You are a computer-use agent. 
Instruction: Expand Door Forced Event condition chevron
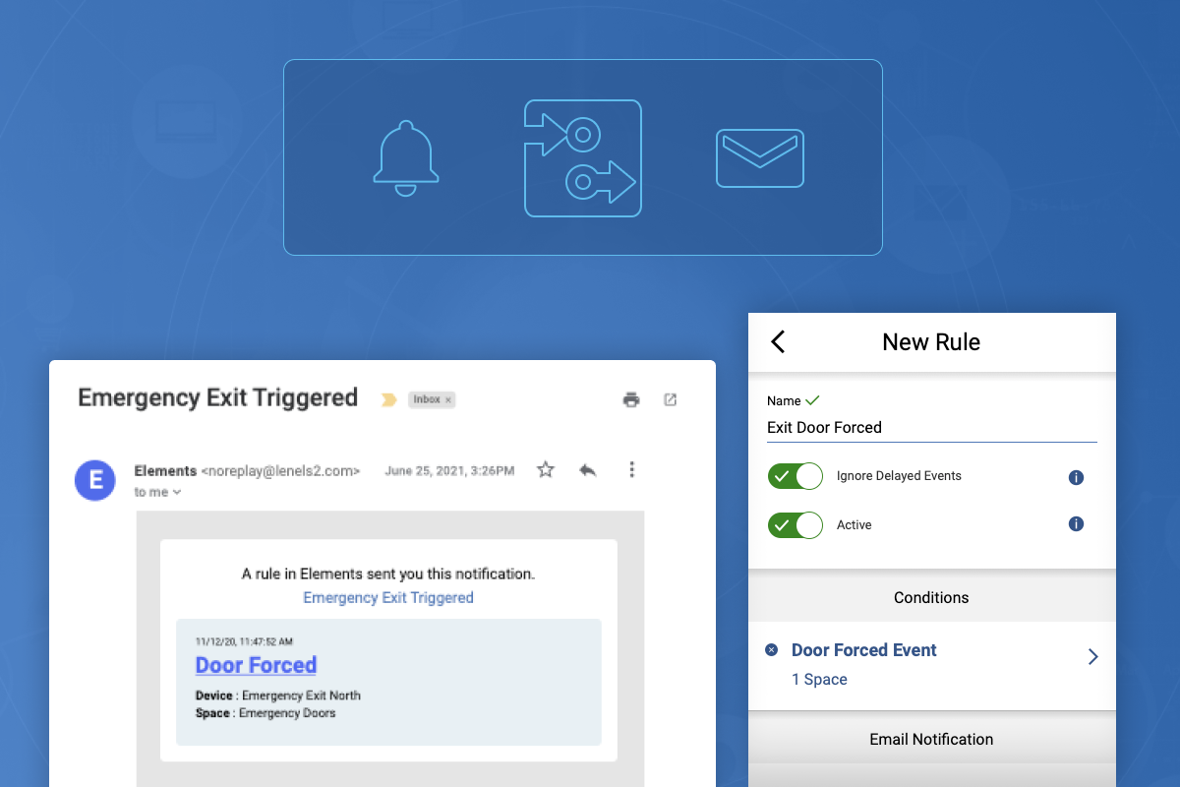[x=1092, y=657]
